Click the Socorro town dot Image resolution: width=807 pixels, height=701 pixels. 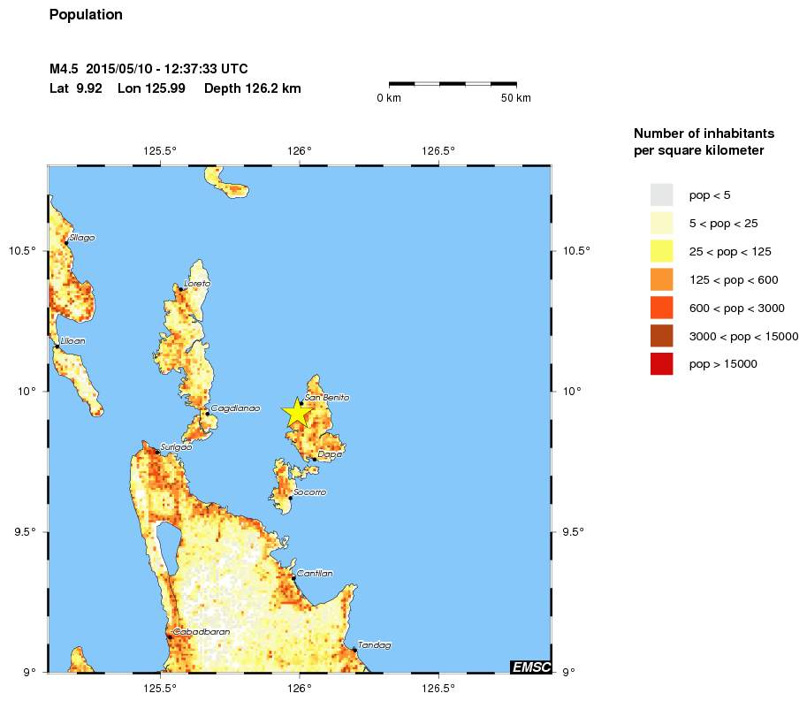click(x=290, y=498)
